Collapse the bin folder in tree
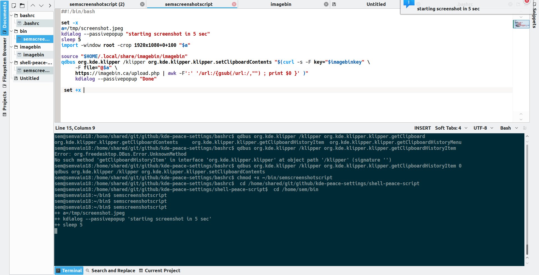 click(12, 31)
